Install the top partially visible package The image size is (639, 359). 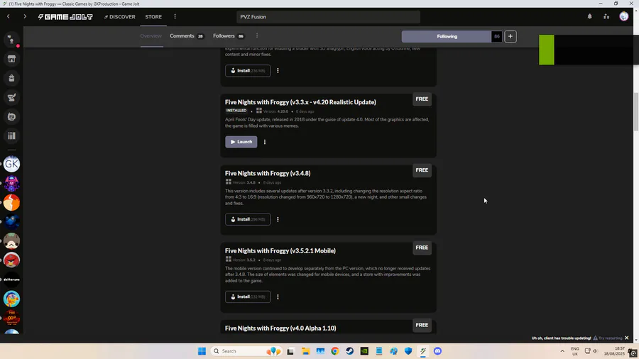[x=247, y=70]
